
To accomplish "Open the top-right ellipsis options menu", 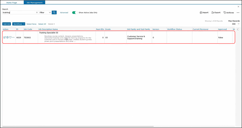I will [x=238, y=13].
